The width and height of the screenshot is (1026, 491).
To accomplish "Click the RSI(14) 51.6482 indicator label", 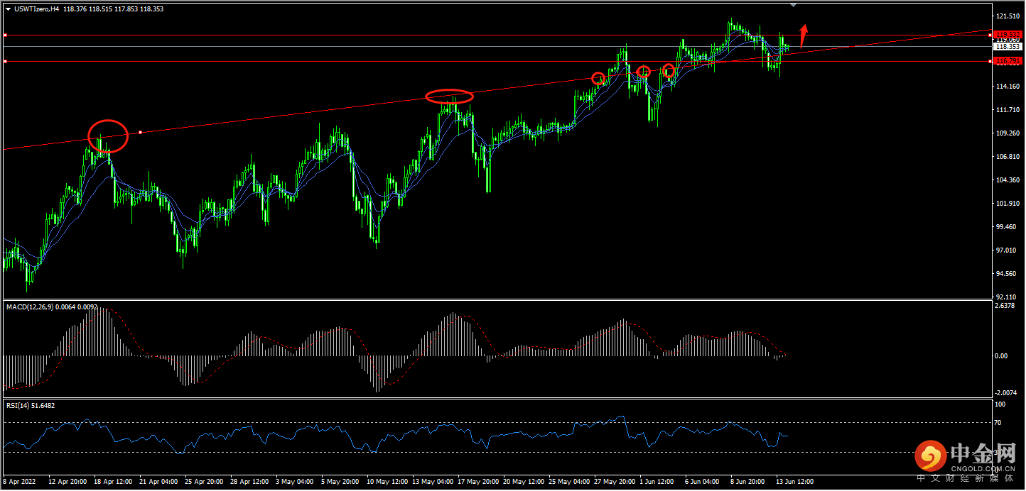I will (x=31, y=405).
